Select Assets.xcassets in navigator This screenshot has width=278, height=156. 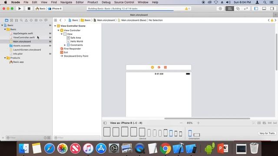[x=22, y=45]
